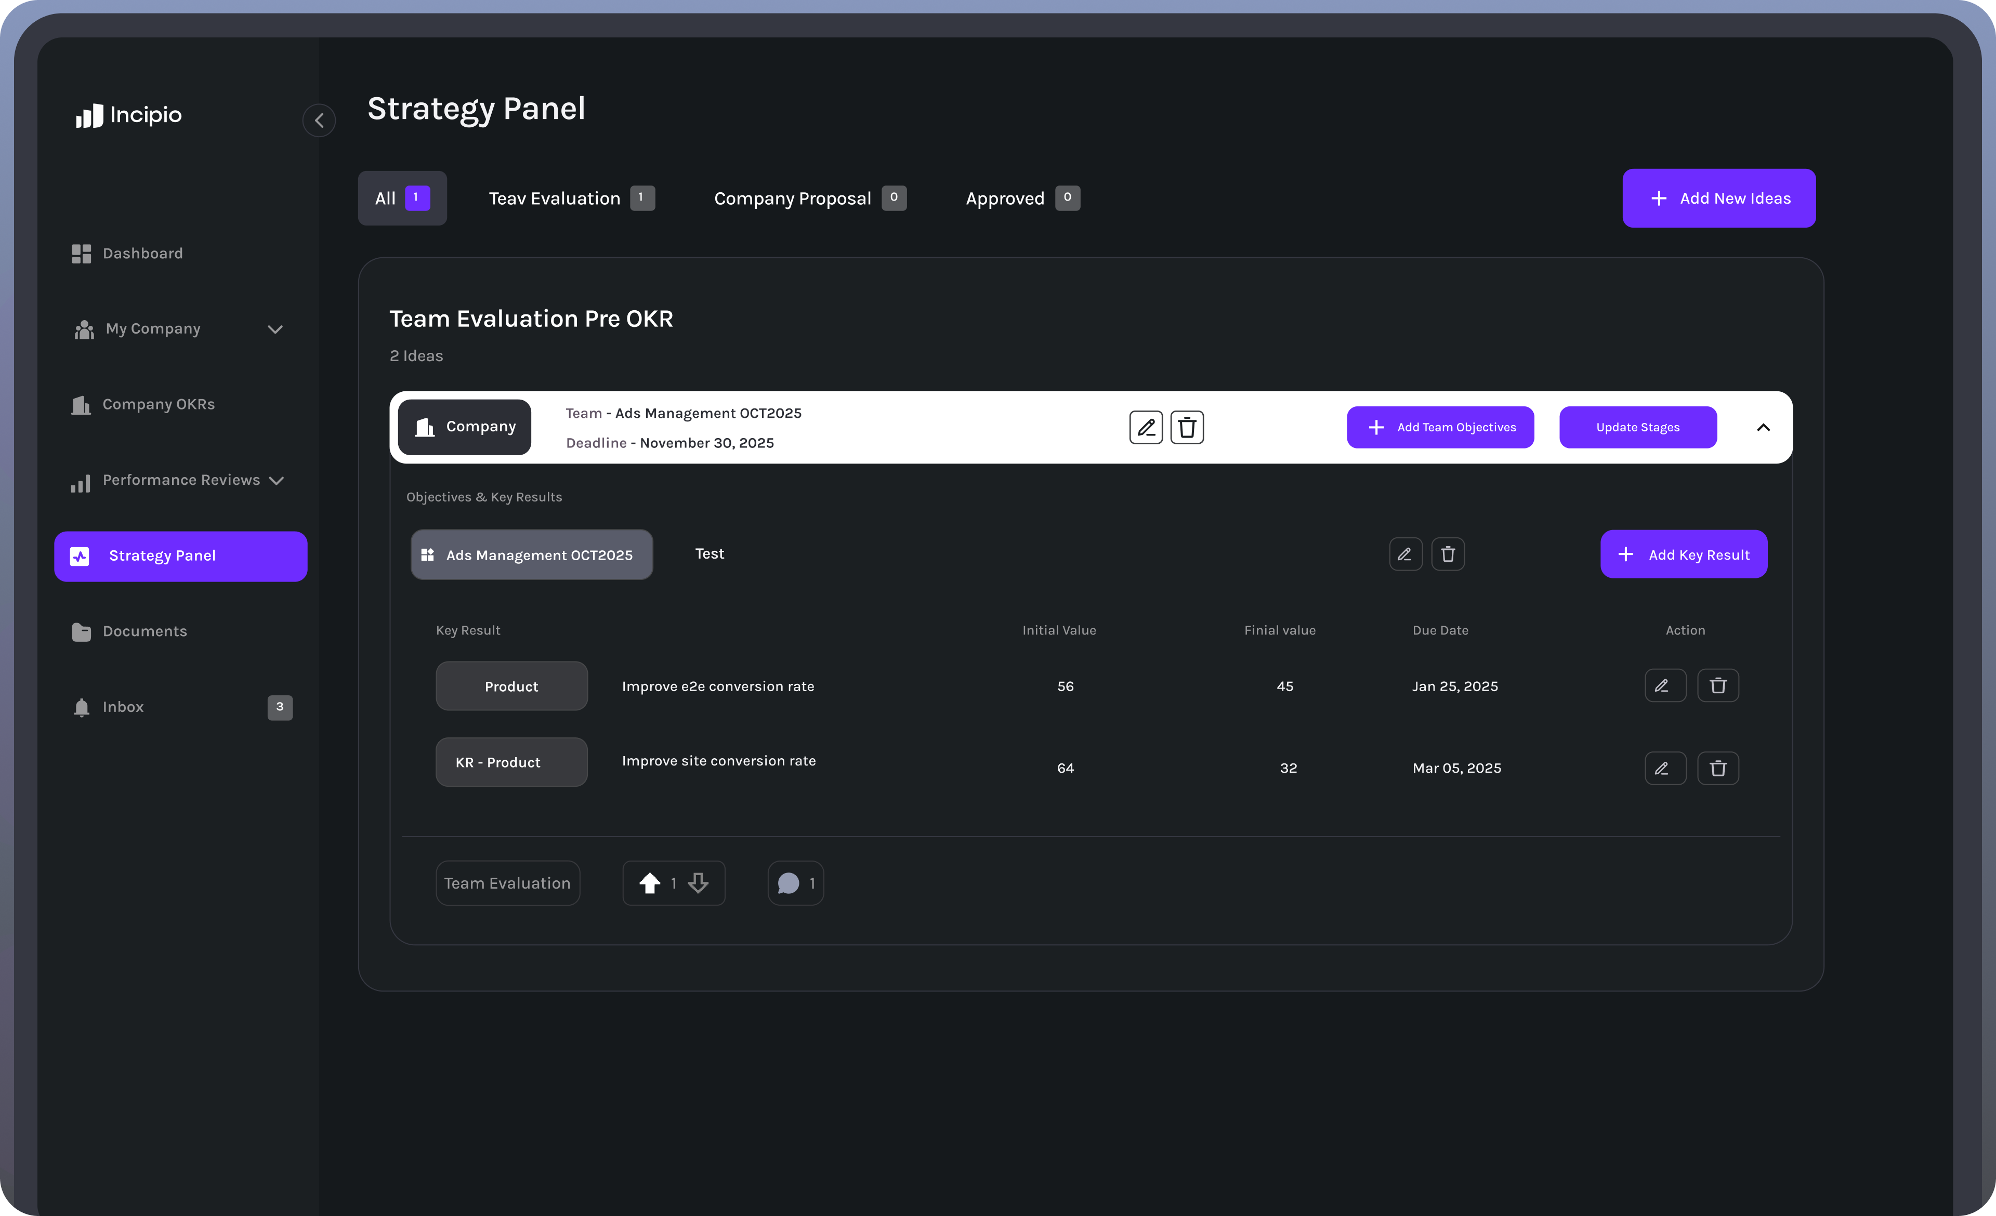Open Inbox from the sidebar bell
1996x1216 pixels.
pyautogui.click(x=82, y=708)
